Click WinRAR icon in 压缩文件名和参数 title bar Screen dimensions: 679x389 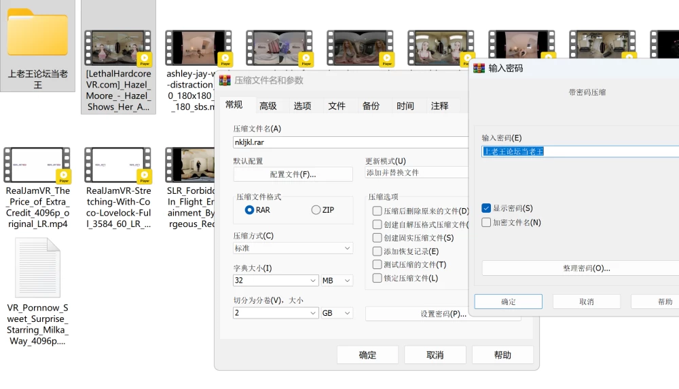click(225, 81)
